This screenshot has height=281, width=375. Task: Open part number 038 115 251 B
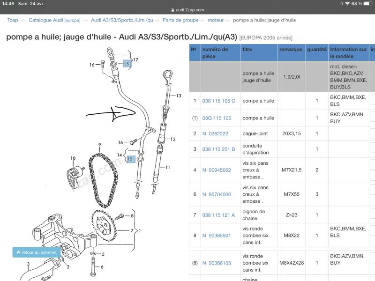point(218,149)
